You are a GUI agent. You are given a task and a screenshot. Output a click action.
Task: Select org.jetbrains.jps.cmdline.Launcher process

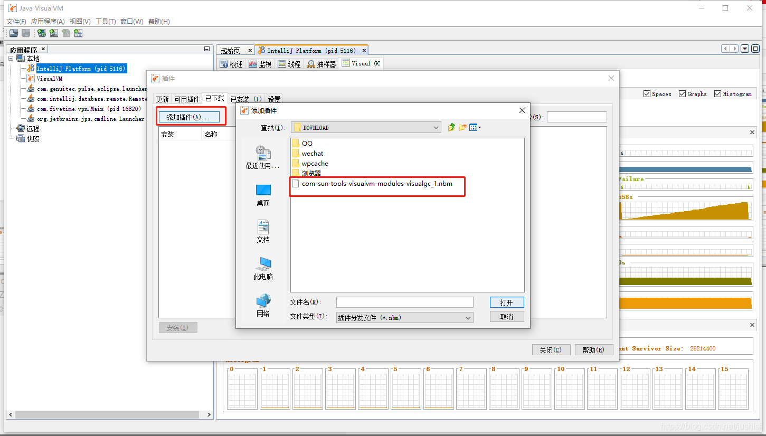(90, 119)
